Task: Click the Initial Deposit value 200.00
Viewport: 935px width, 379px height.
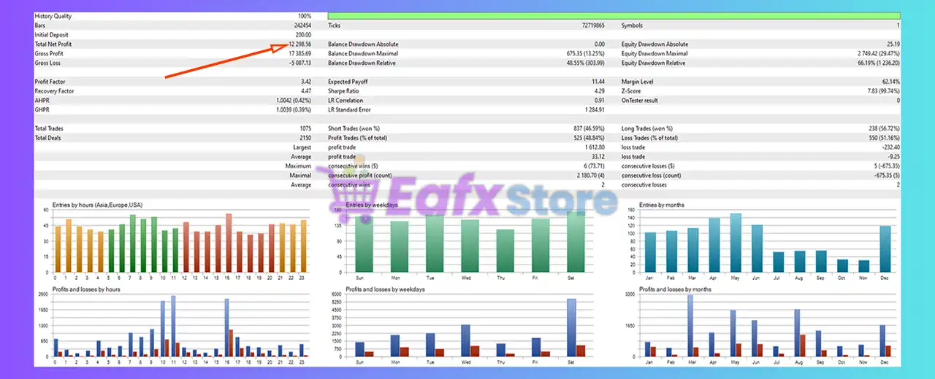Action: 302,35
